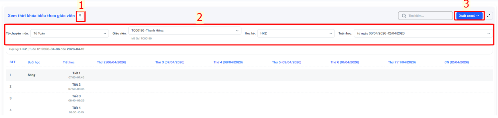Click the Thứ 6 (10/04/2026) column header
498x118 pixels.
click(x=345, y=62)
